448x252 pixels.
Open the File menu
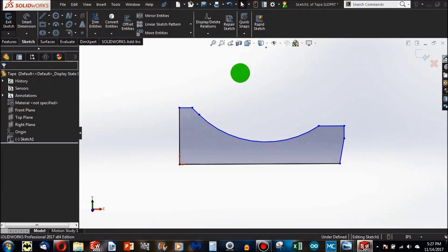pos(63,5)
